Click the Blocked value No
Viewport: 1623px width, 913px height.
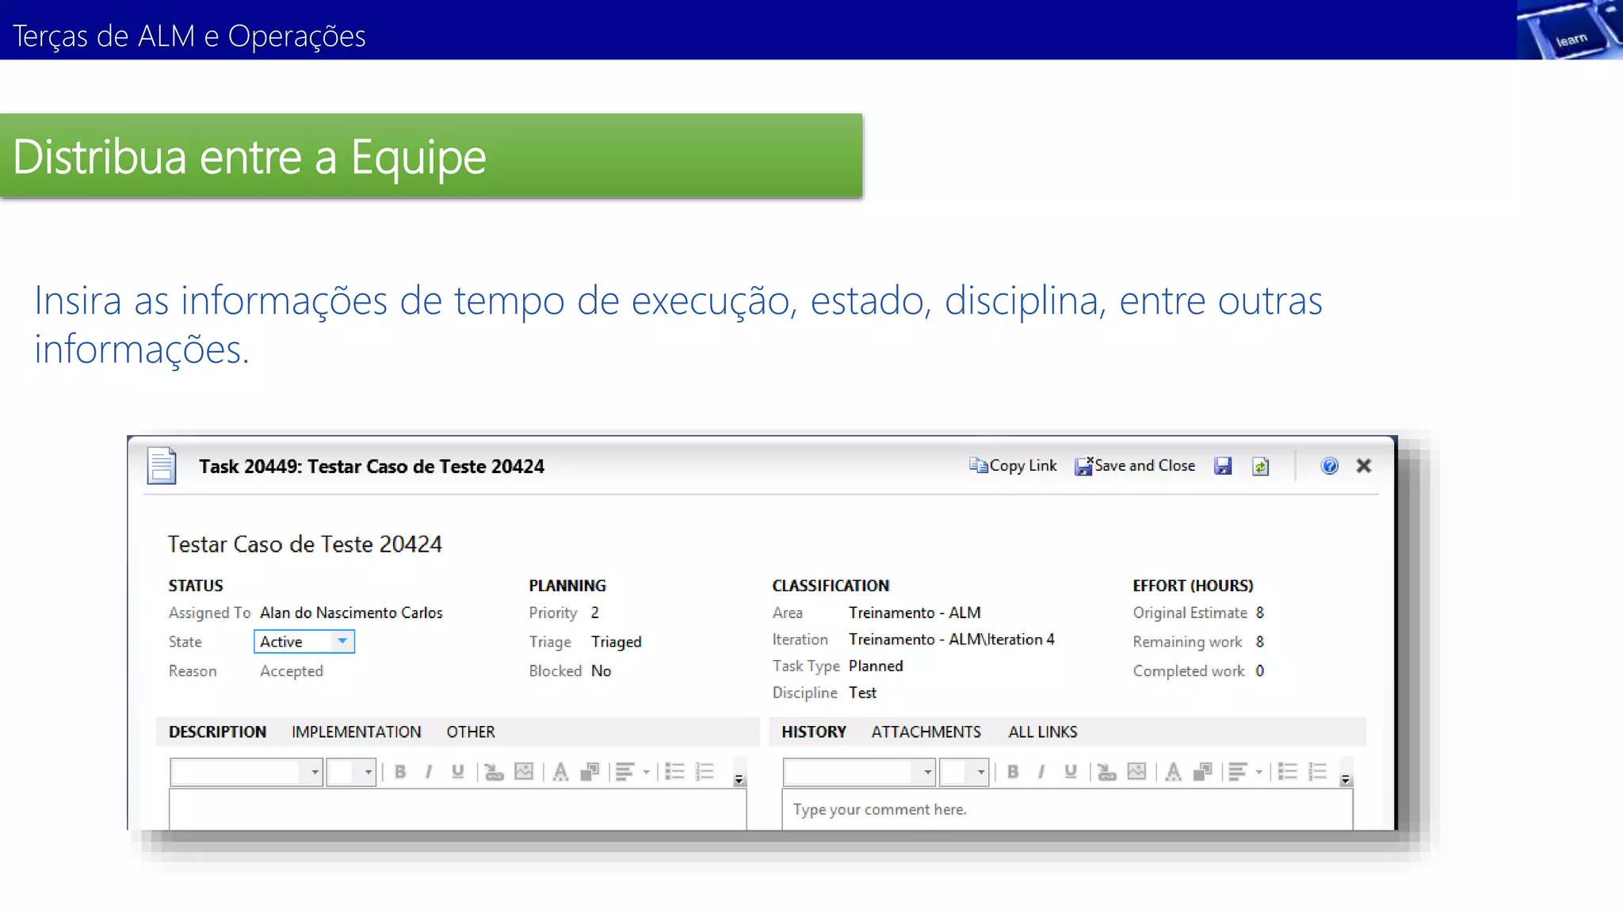click(x=601, y=671)
